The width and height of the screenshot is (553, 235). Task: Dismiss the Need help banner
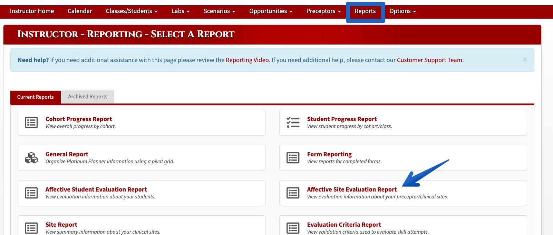[x=525, y=60]
